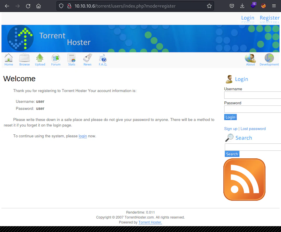The image size is (281, 232).
Task: Click the insecure connection padlock icon
Action: pos(69,6)
